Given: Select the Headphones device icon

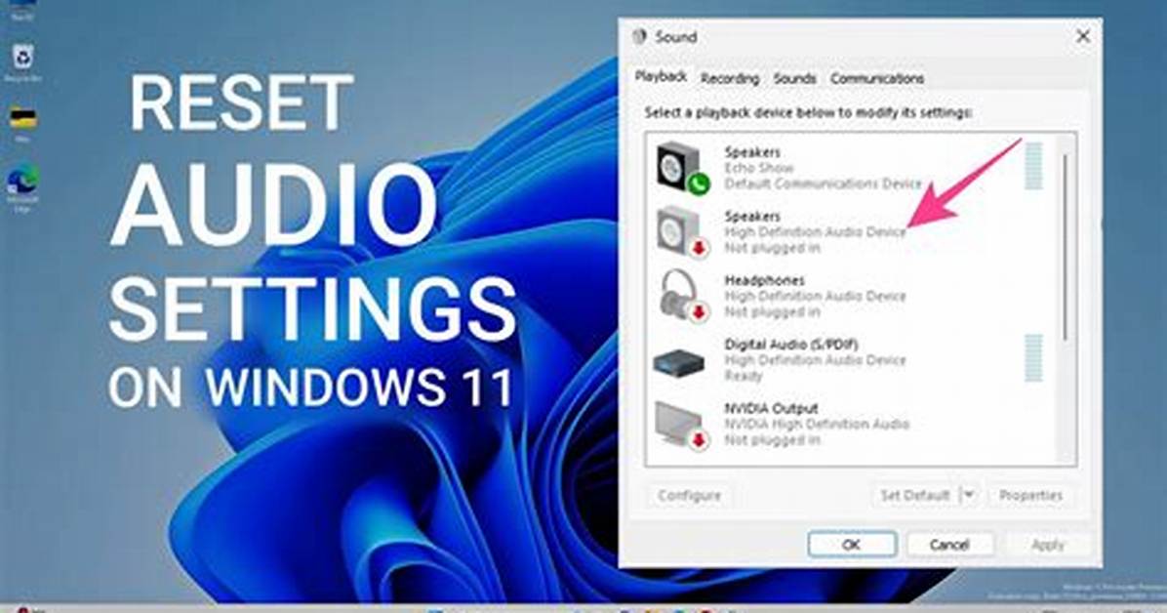Looking at the screenshot, I should 682,296.
